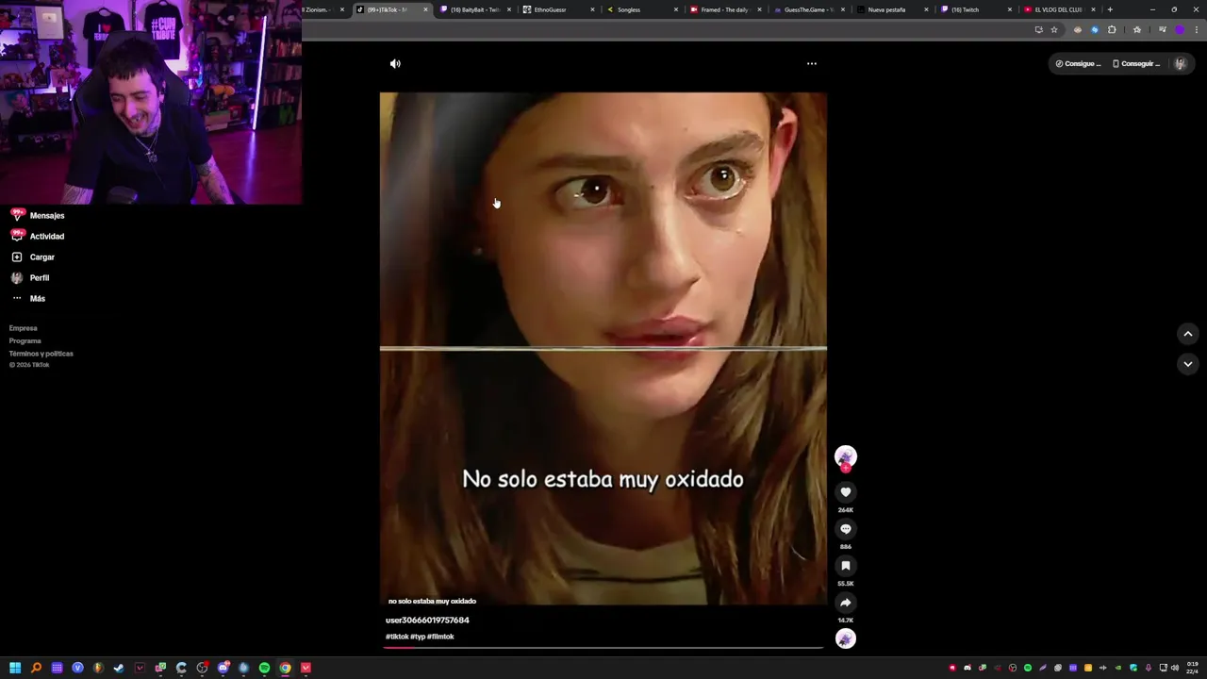This screenshot has width=1207, height=679.
Task: Open Spotify from taskbar
Action: click(264, 668)
